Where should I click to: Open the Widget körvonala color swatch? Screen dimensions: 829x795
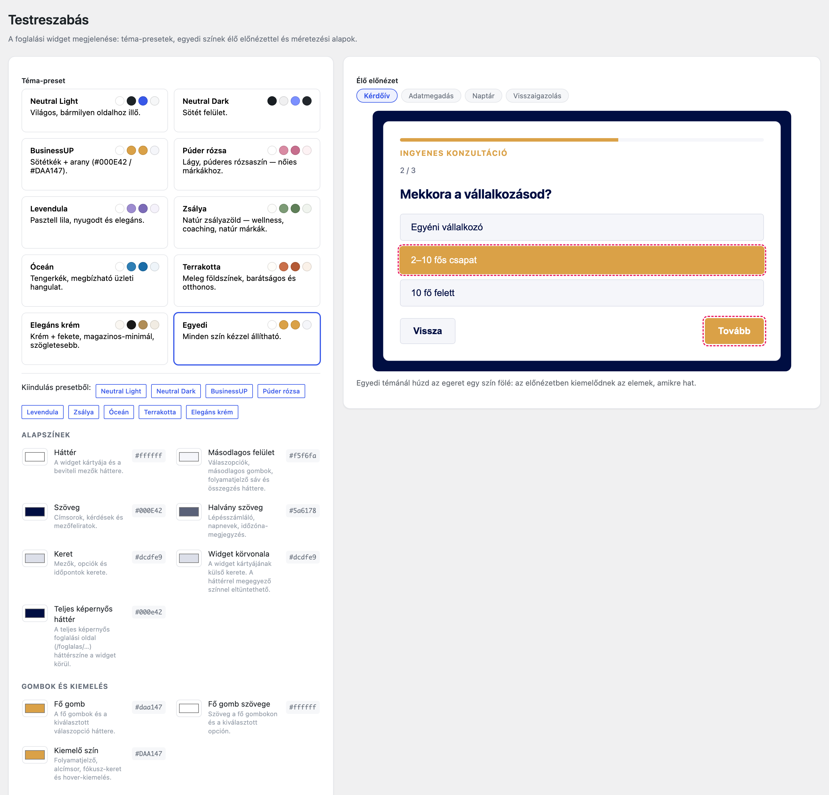coord(189,558)
